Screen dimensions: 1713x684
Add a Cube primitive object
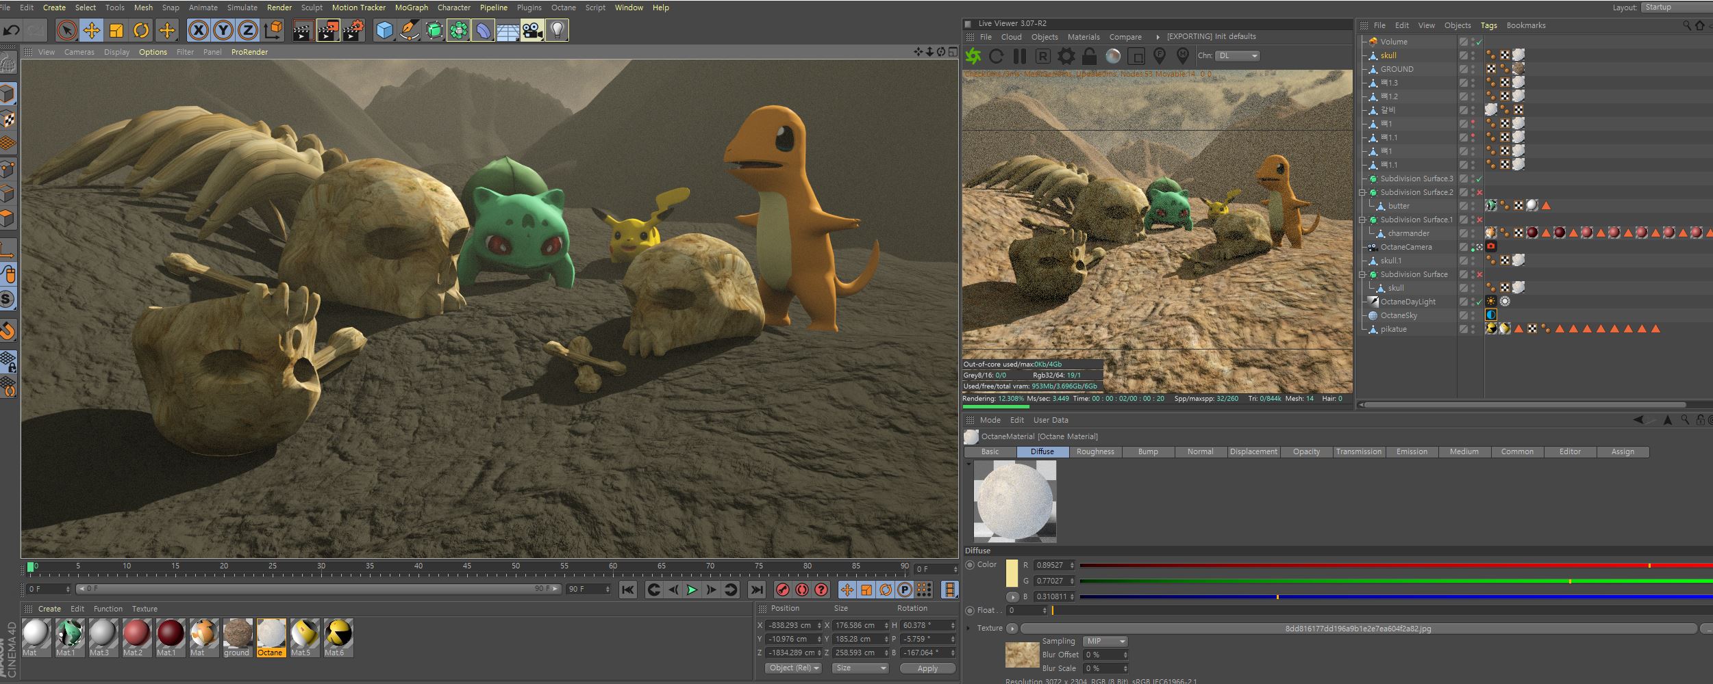(x=385, y=30)
